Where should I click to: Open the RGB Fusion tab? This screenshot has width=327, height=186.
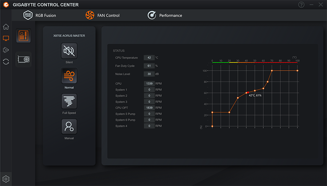pos(40,15)
